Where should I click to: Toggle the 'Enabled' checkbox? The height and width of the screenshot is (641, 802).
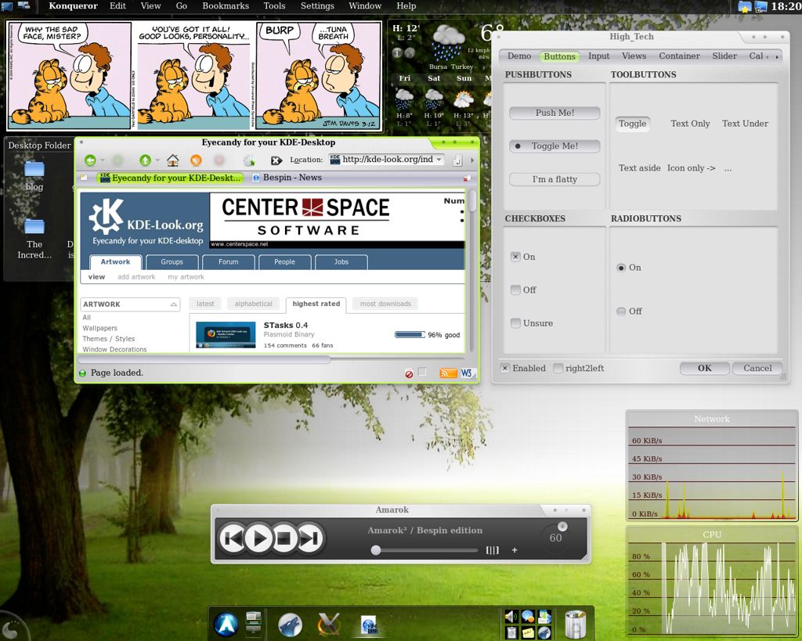click(505, 368)
